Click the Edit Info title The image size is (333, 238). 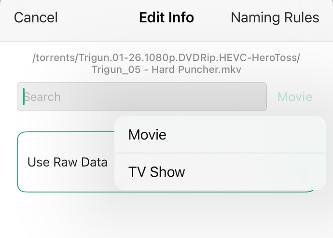[x=166, y=18]
